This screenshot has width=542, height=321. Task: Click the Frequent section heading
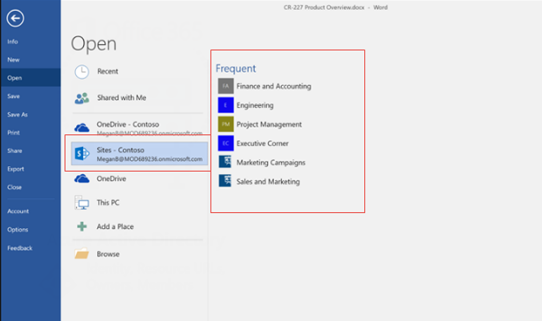236,68
